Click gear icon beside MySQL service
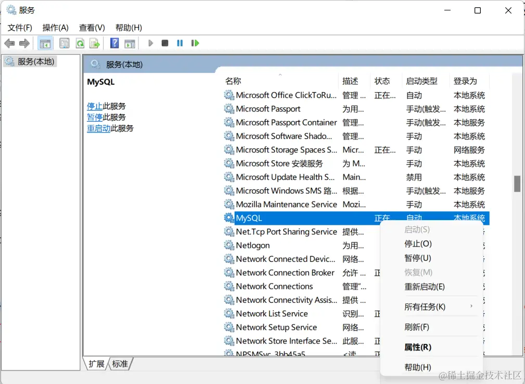This screenshot has height=384, width=525. pos(229,218)
